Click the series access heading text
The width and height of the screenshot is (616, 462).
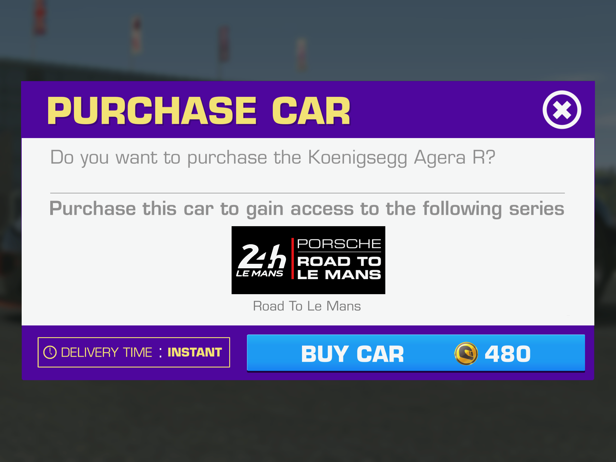[307, 209]
